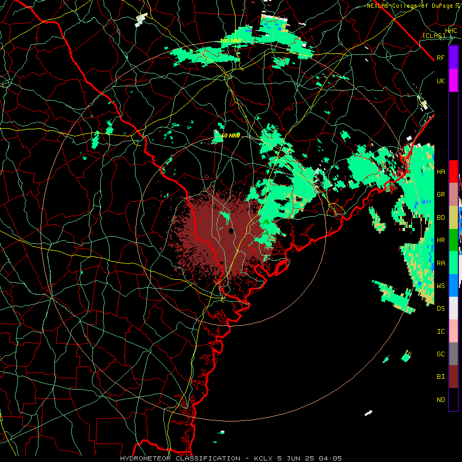Click the BI brown legend swatch

point(453,377)
